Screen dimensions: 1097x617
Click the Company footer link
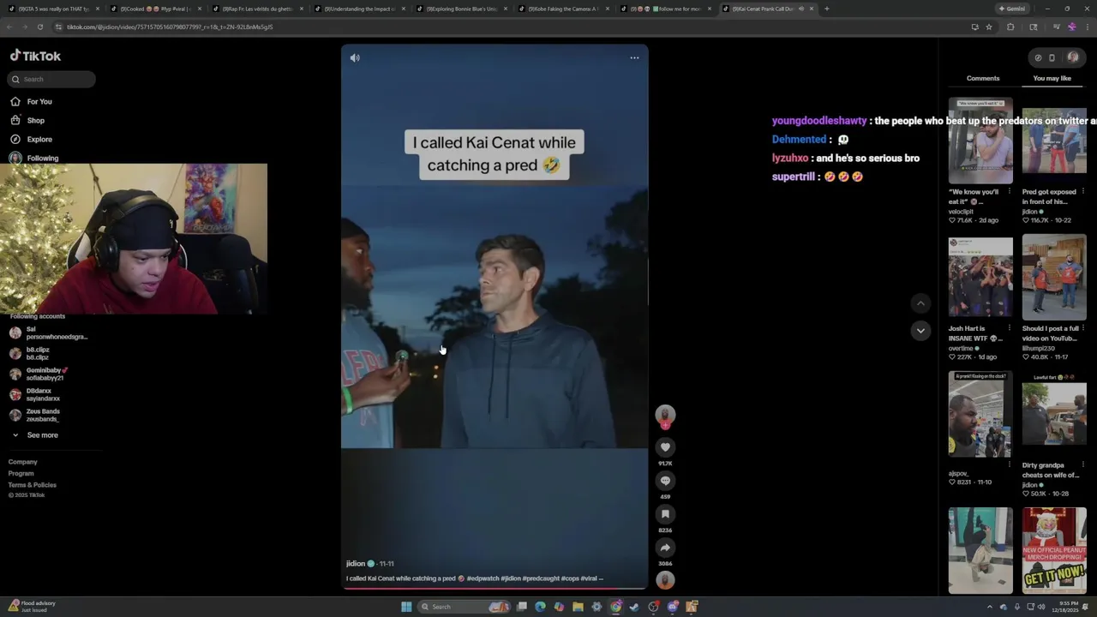point(23,462)
